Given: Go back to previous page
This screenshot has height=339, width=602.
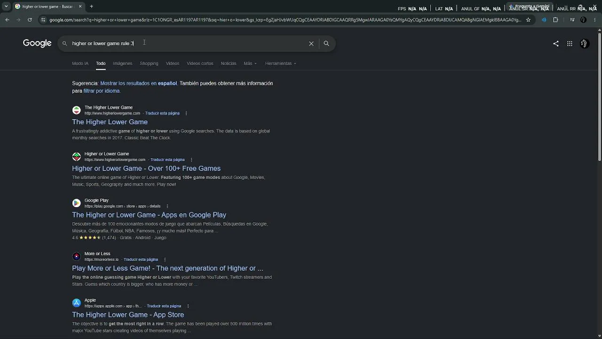Looking at the screenshot, I should (7, 20).
